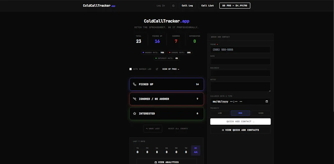Click the Log In link

click(x=161, y=6)
